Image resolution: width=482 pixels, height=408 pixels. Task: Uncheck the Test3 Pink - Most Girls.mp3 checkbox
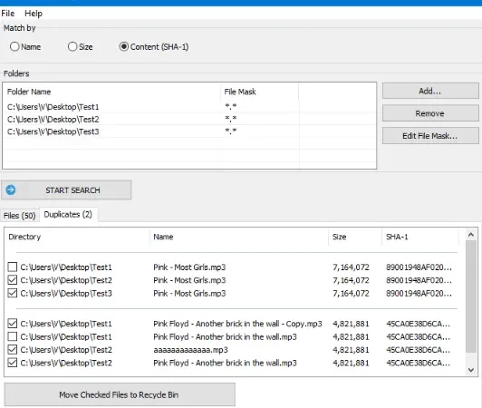click(13, 293)
